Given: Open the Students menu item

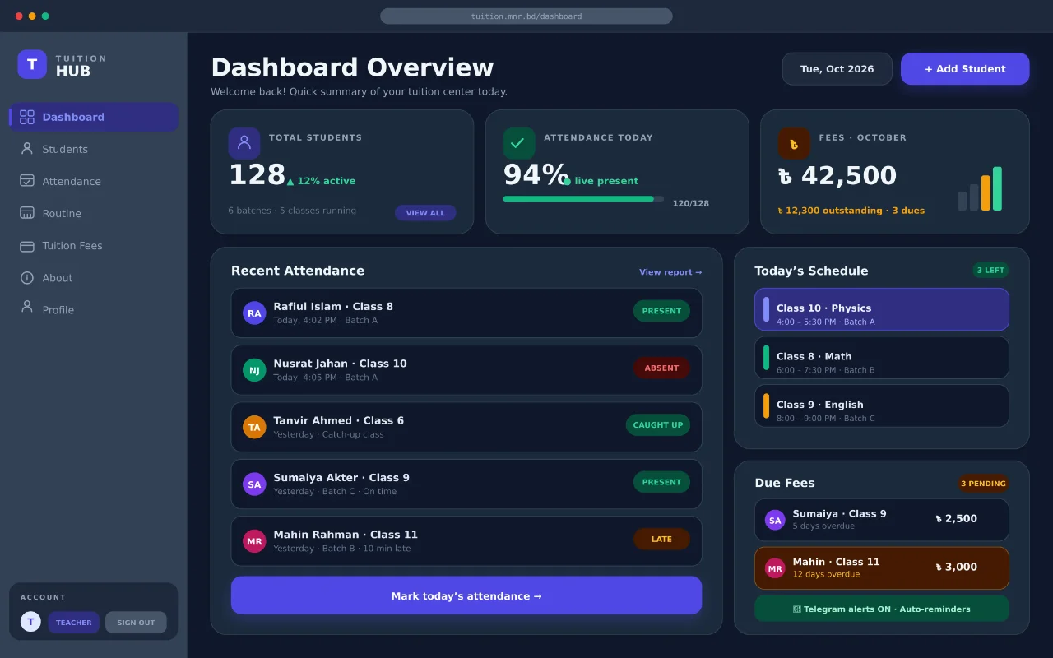Looking at the screenshot, I should pyautogui.click(x=94, y=149).
